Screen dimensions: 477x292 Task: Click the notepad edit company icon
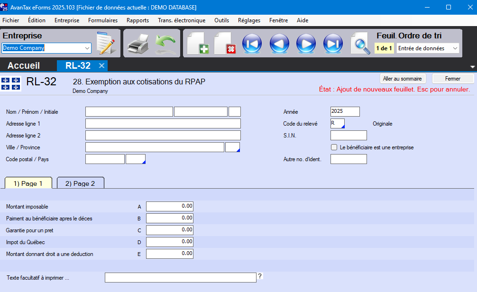[106, 44]
